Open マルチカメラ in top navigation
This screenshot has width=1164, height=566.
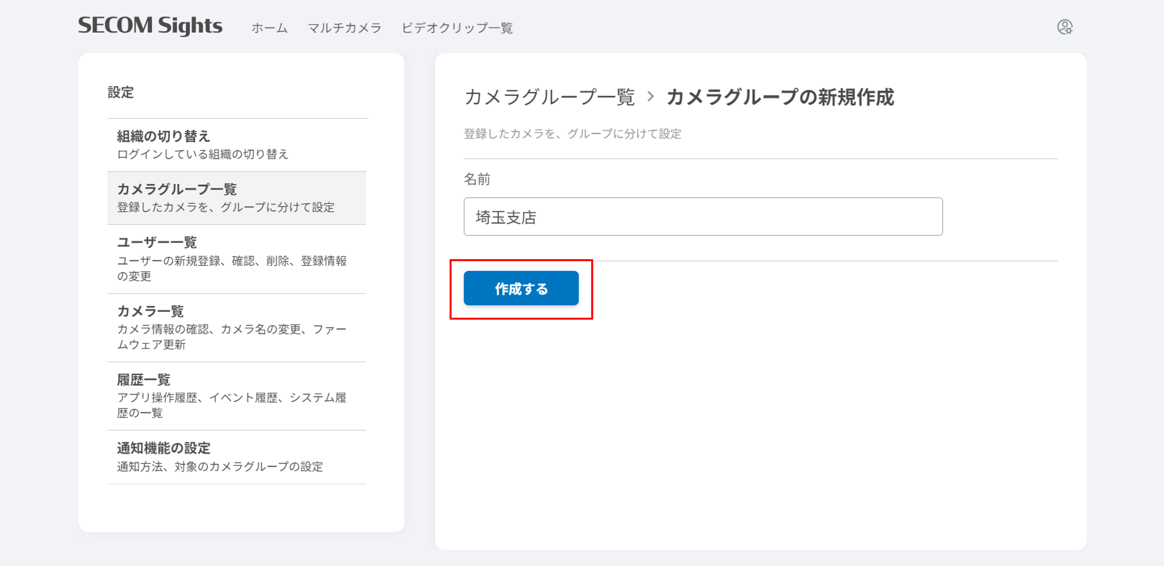pyautogui.click(x=344, y=28)
